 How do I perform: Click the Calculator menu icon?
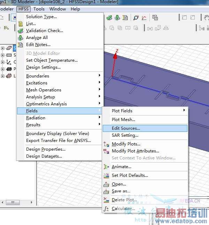[106, 209]
